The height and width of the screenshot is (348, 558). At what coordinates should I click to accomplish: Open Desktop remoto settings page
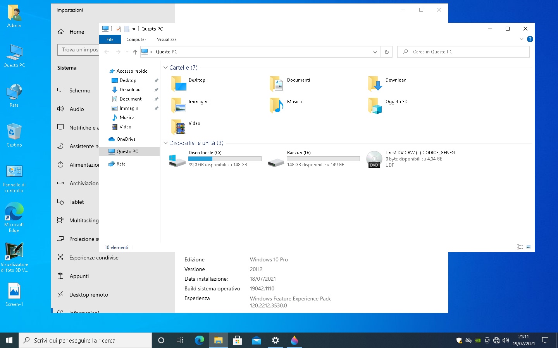coord(88,295)
